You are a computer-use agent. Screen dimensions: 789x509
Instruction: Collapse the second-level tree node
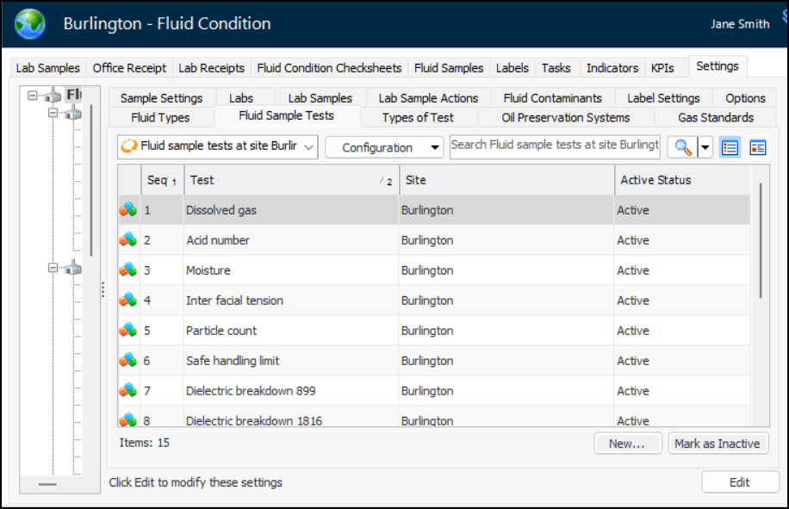pyautogui.click(x=53, y=113)
